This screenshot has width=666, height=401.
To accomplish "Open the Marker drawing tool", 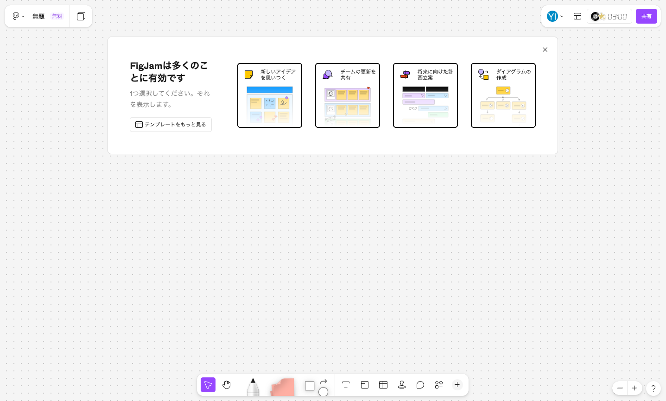I will click(253, 387).
